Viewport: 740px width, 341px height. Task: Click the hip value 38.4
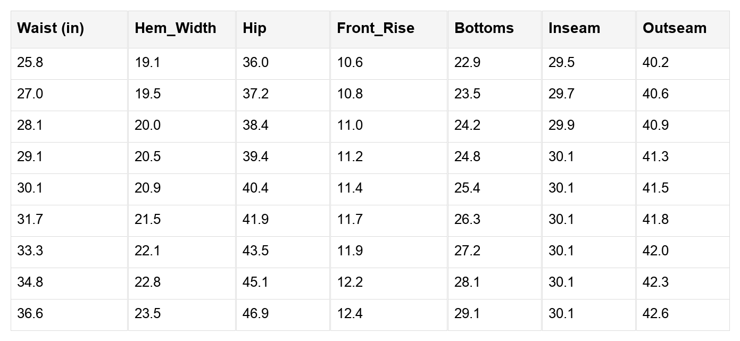[x=255, y=126]
